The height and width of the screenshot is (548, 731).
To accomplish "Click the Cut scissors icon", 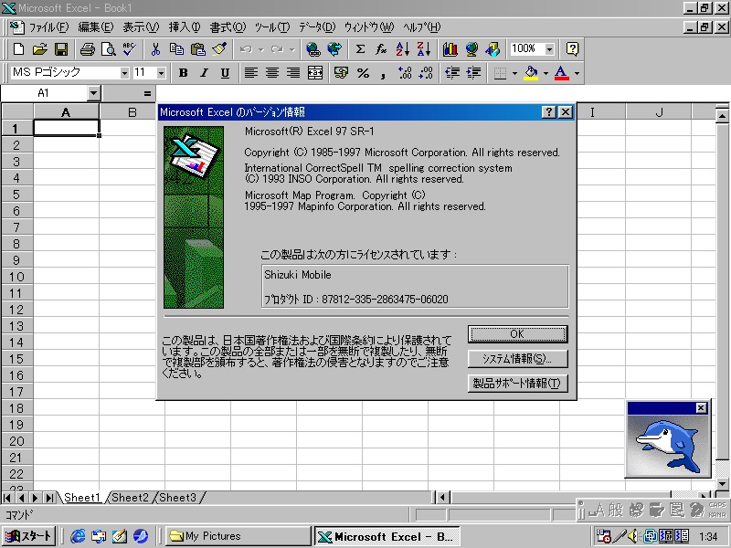I will pyautogui.click(x=155, y=49).
